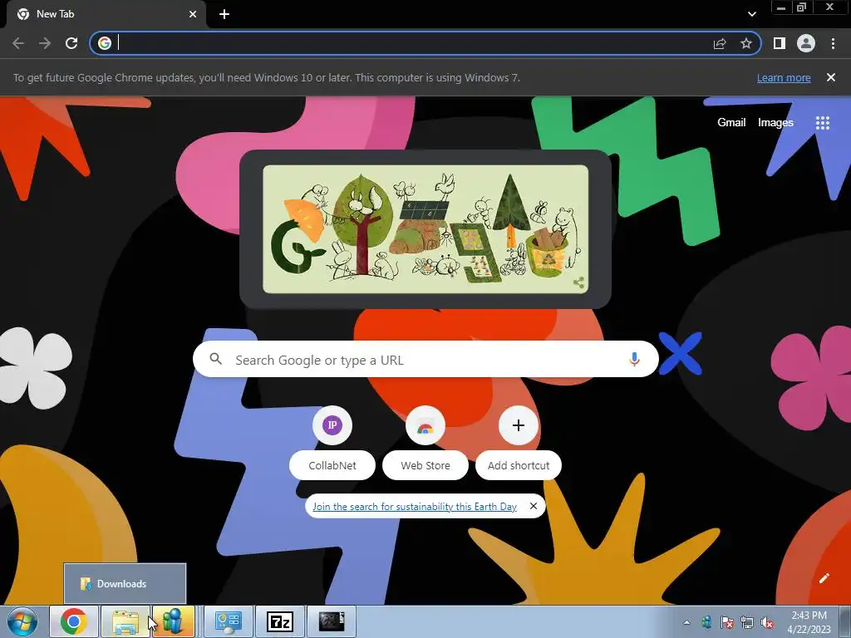Viewport: 851px width, 638px height.
Task: Open Gmail link
Action: pyautogui.click(x=731, y=123)
